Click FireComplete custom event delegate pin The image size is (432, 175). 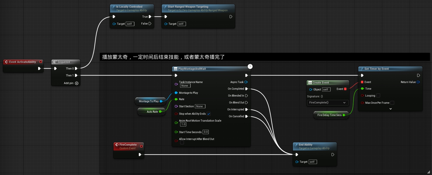tap(141, 146)
